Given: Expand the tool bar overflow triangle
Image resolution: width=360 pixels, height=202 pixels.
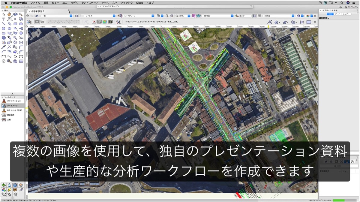Looking at the screenshot, I should (315, 22).
